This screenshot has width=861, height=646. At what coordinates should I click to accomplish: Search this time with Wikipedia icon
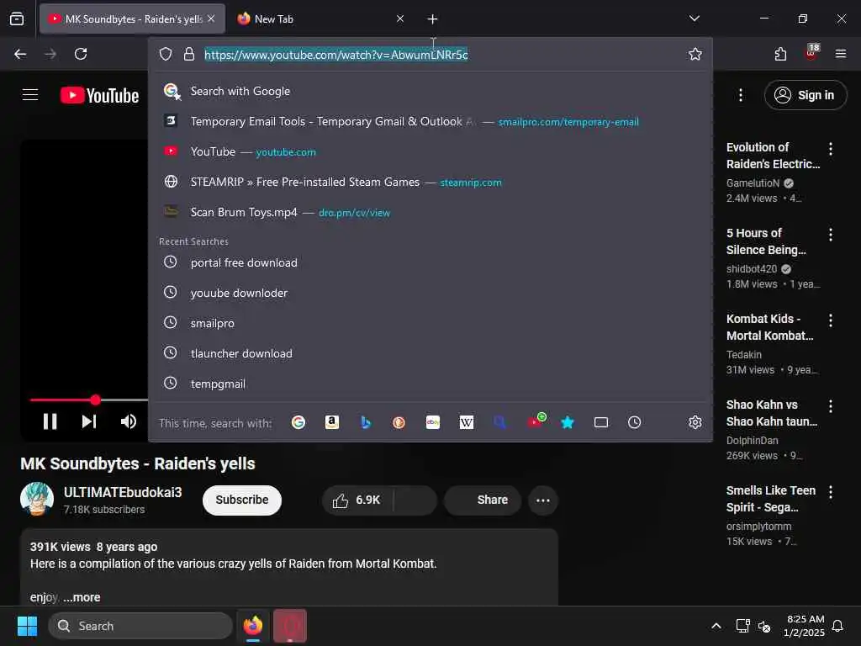[x=466, y=422]
